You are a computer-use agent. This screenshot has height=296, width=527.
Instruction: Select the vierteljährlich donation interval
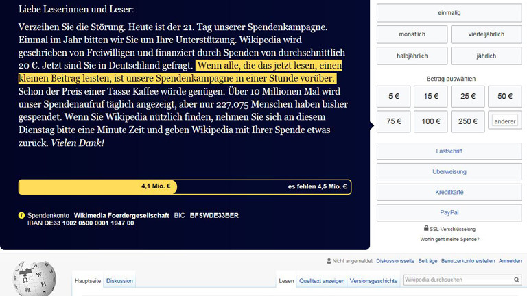tap(486, 34)
